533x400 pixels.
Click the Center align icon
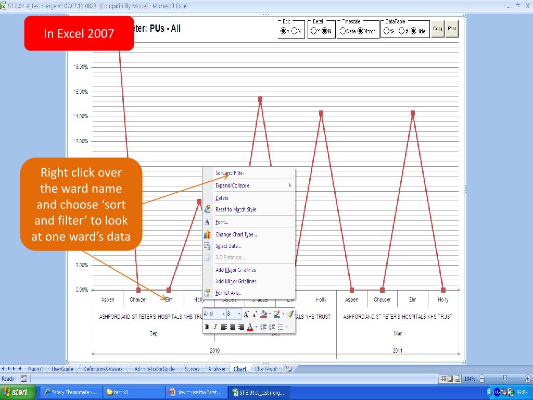click(x=233, y=327)
